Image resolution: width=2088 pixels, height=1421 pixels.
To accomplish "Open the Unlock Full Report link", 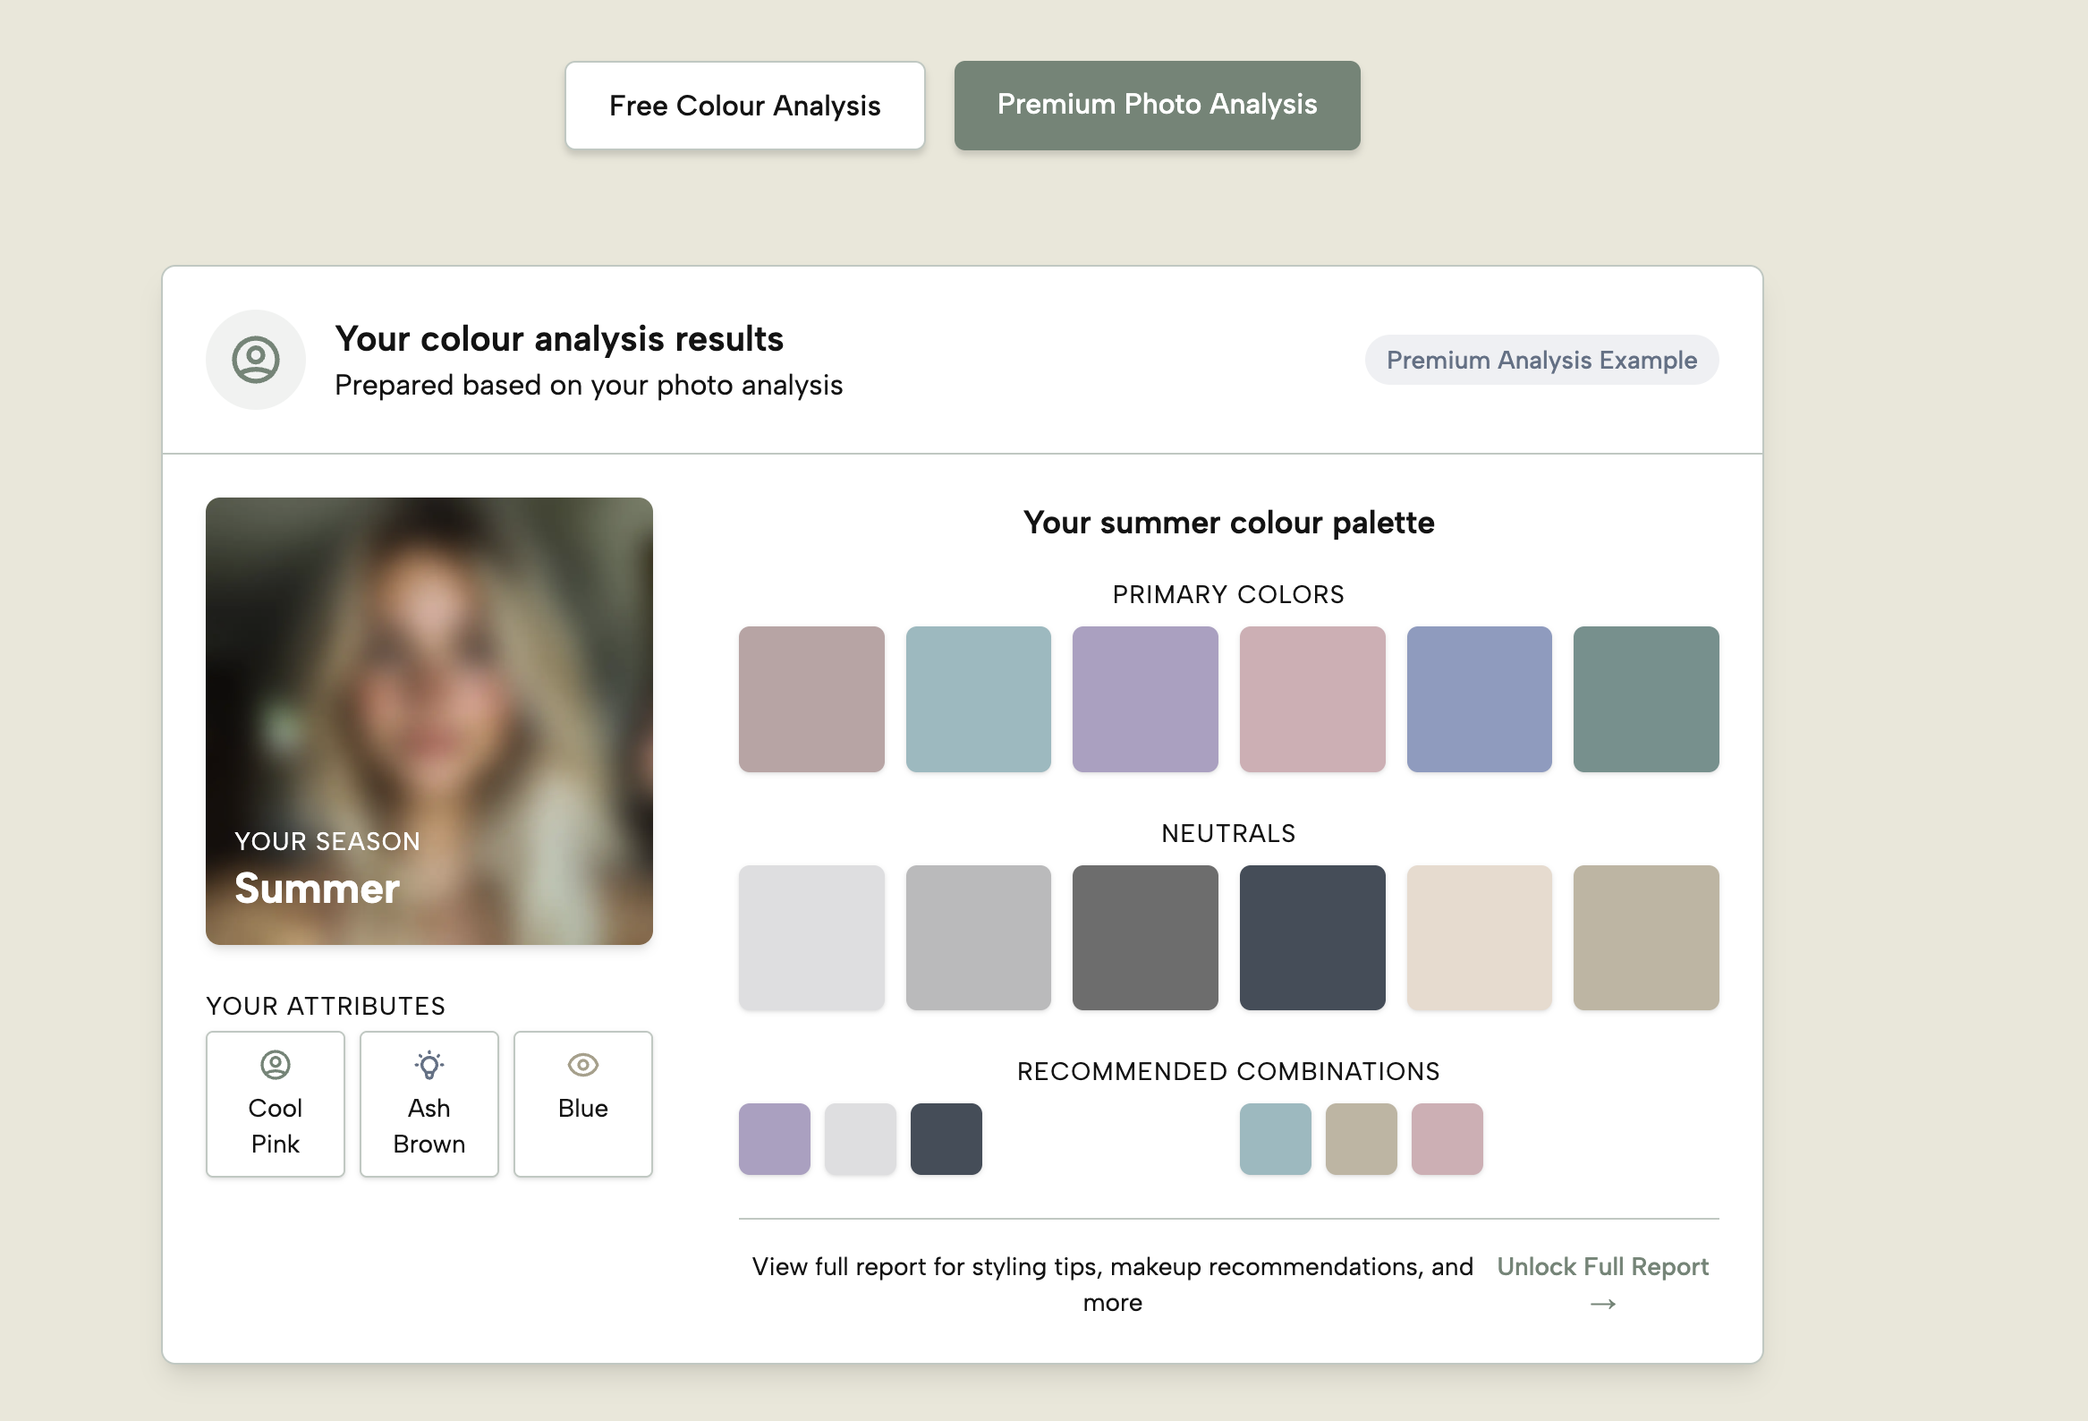I will click(1602, 1265).
